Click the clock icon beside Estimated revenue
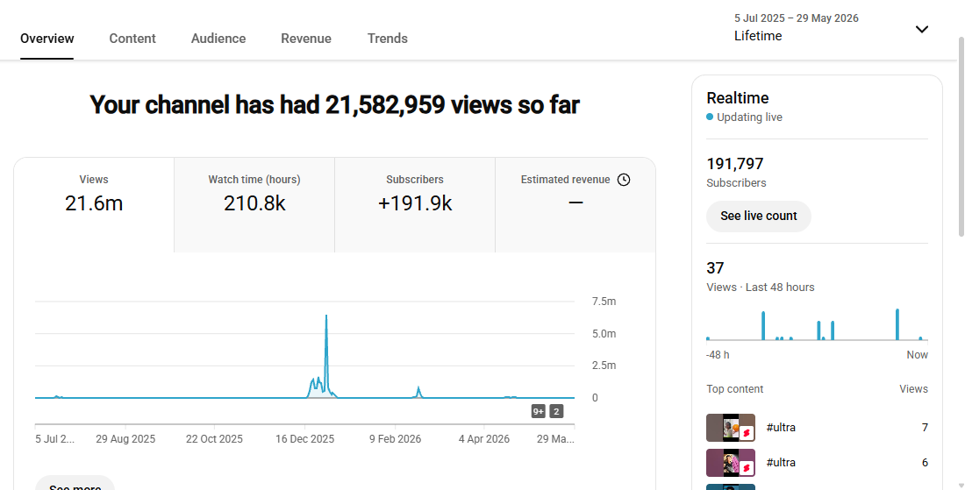 [x=624, y=180]
